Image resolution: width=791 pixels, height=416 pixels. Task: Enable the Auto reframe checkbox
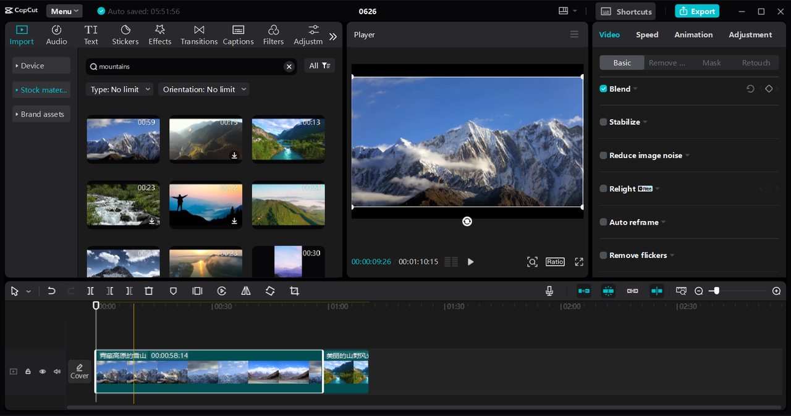(x=603, y=222)
